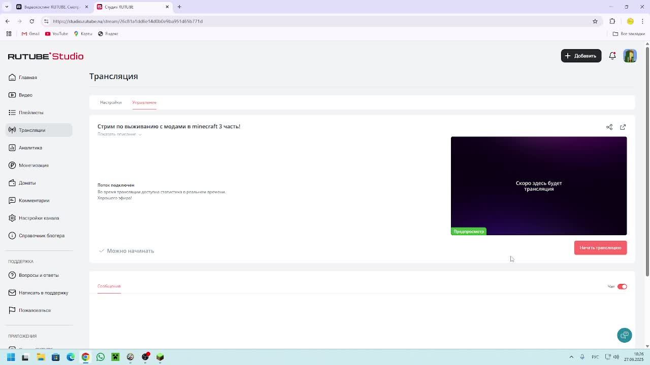Image resolution: width=650 pixels, height=365 pixels.
Task: Open Настройки канала section
Action: coord(34,218)
